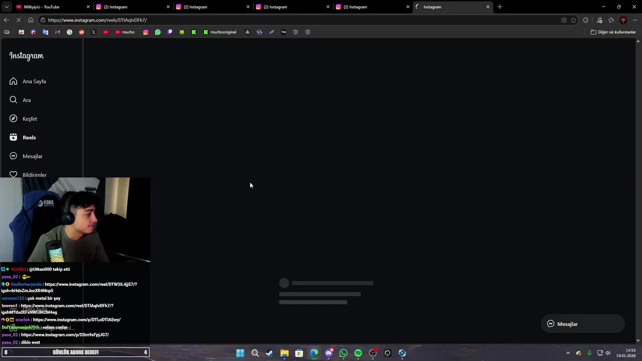Open Discord from the taskbar
642x361 pixels.
[329, 353]
